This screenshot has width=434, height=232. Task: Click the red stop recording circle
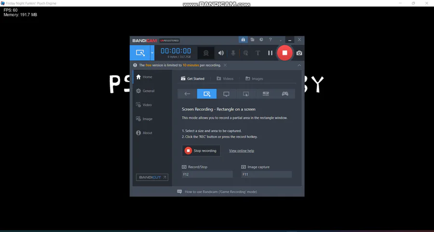pyautogui.click(x=285, y=53)
